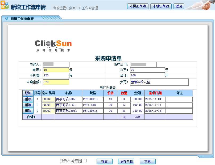The image size is (215, 165).
Task: Click the panel title round icon
Action: (x=7, y=19)
